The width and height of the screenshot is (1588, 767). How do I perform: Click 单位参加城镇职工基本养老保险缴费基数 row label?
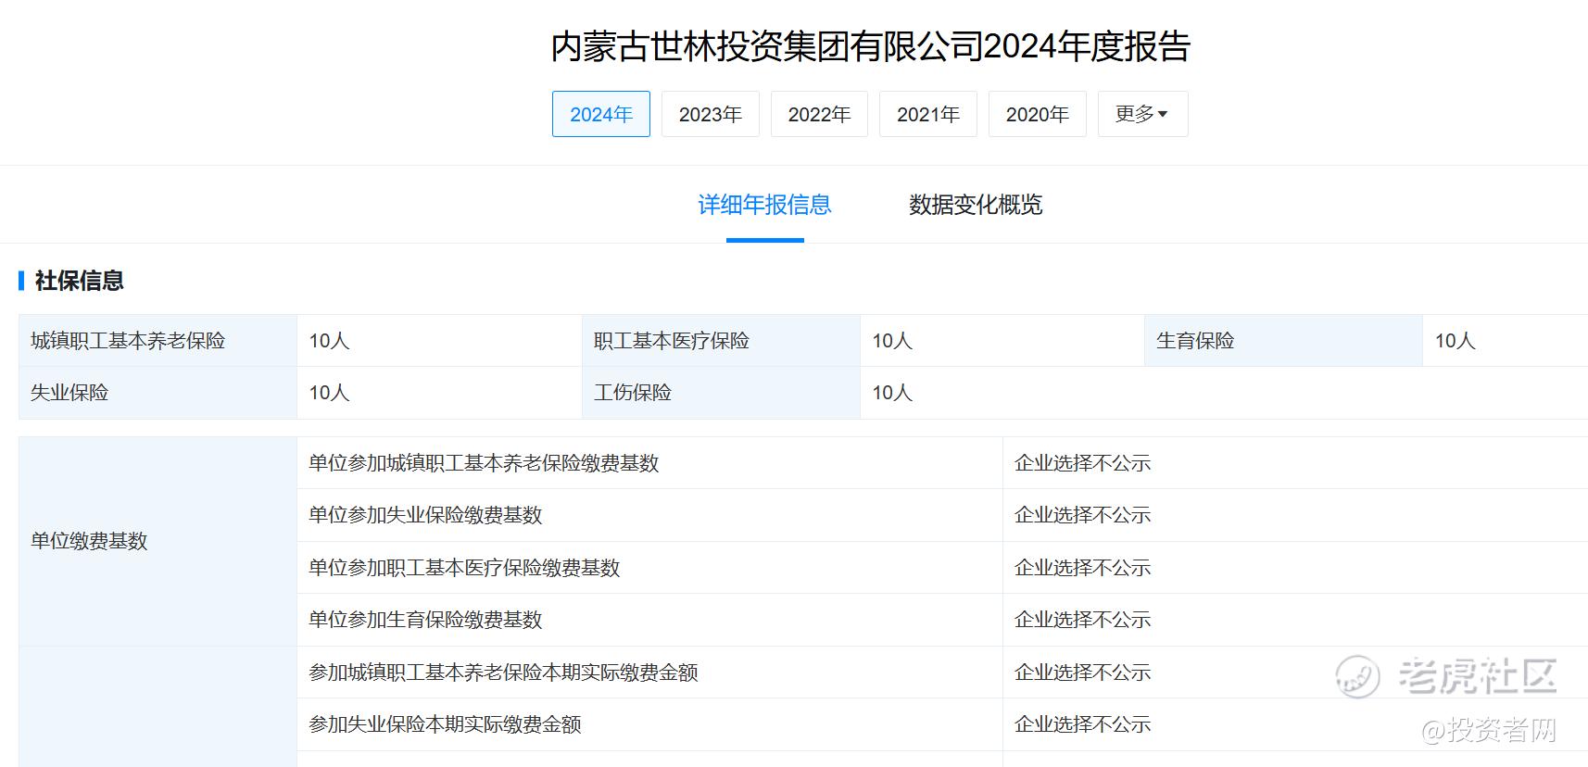[x=484, y=463]
